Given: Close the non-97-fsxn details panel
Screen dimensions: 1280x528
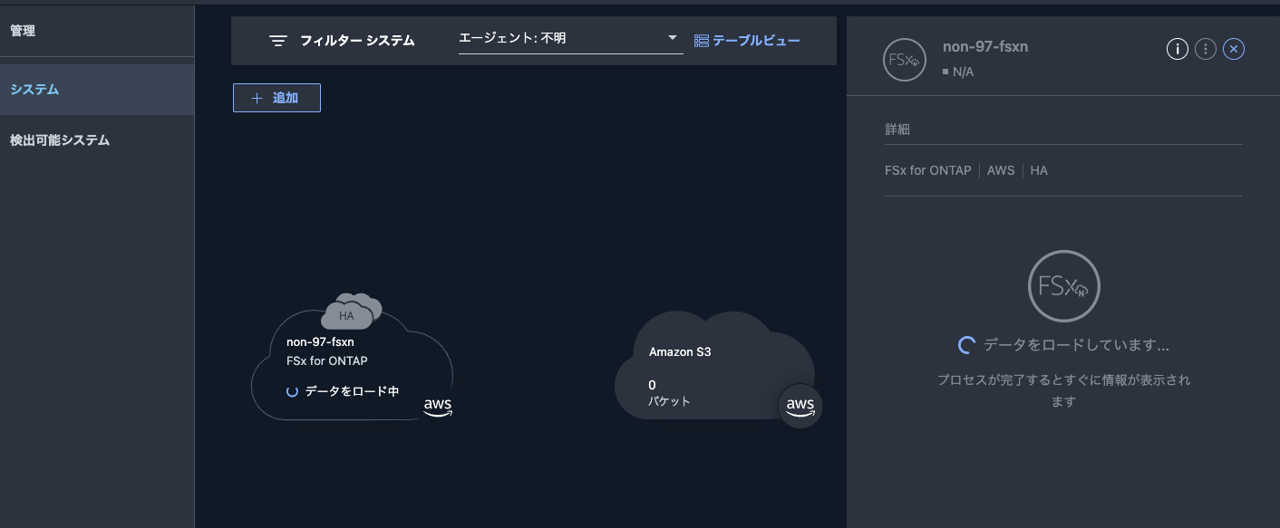Looking at the screenshot, I should (1233, 49).
